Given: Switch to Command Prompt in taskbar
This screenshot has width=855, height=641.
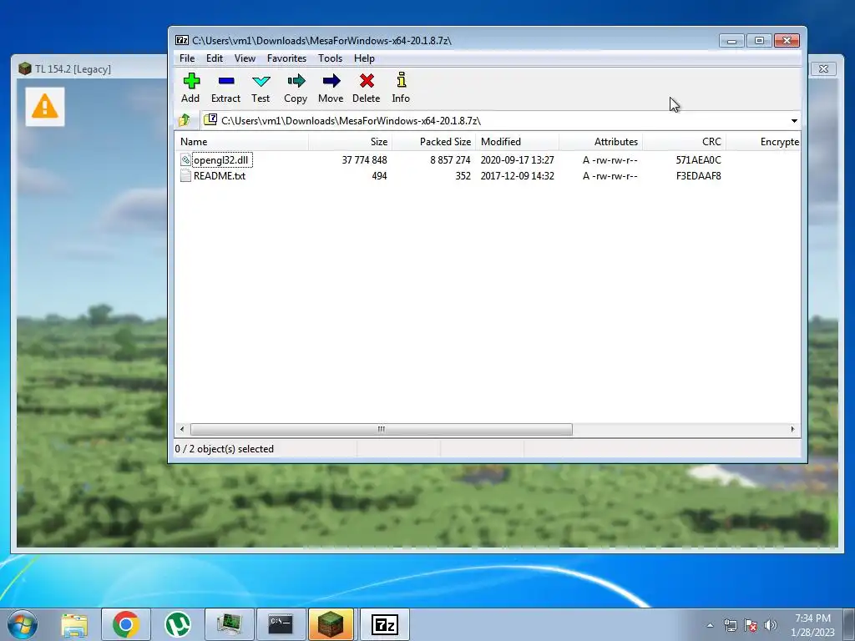Looking at the screenshot, I should point(281,624).
